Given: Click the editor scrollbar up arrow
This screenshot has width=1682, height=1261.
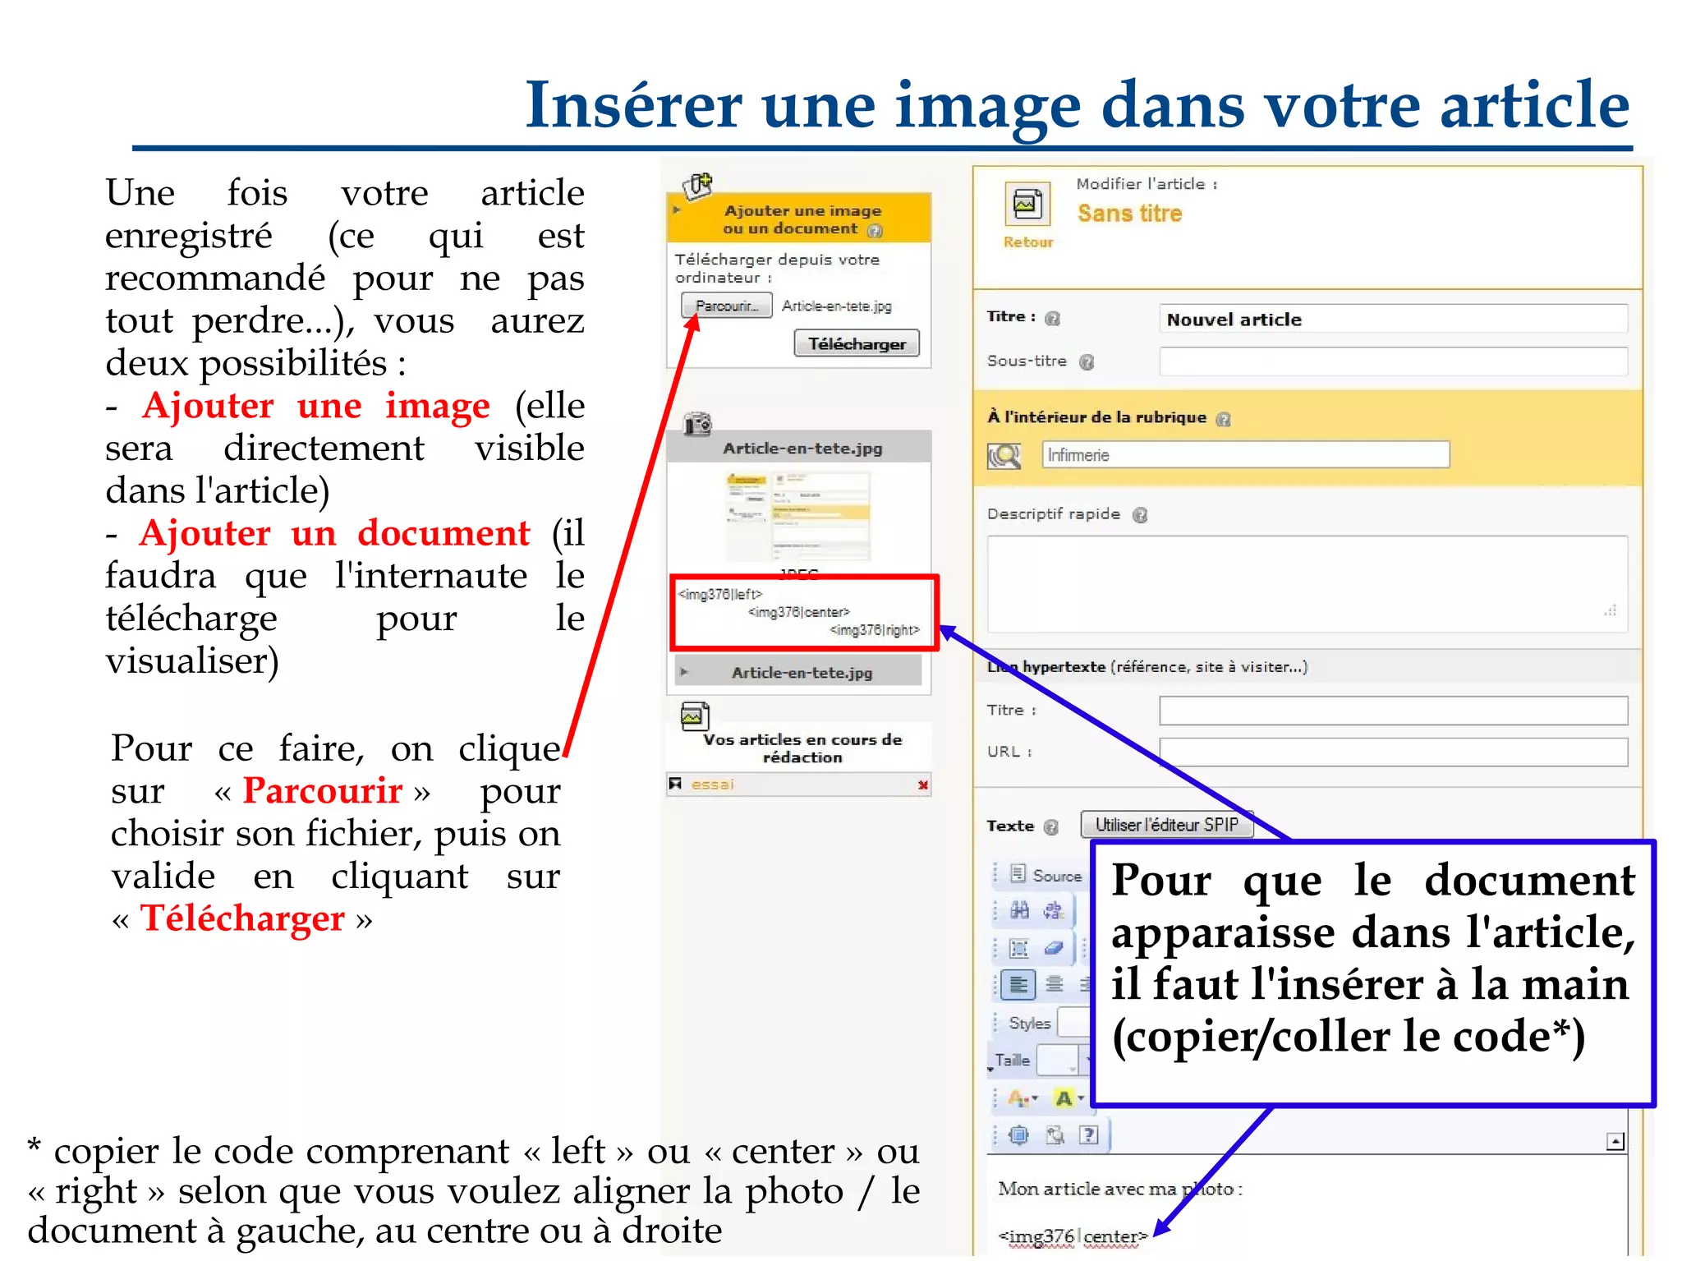Looking at the screenshot, I should pos(1615,1141).
